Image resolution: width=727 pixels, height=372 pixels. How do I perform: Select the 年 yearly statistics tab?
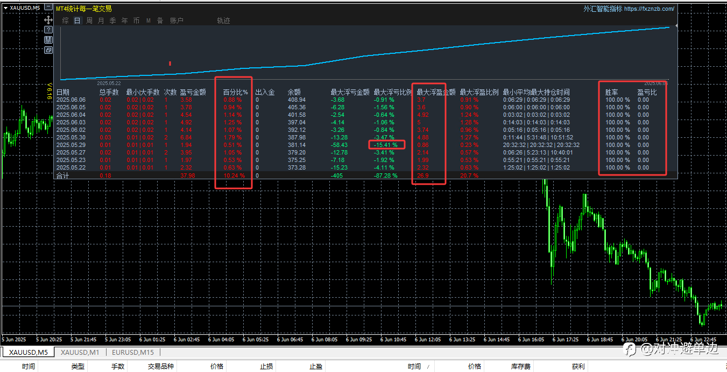(124, 20)
